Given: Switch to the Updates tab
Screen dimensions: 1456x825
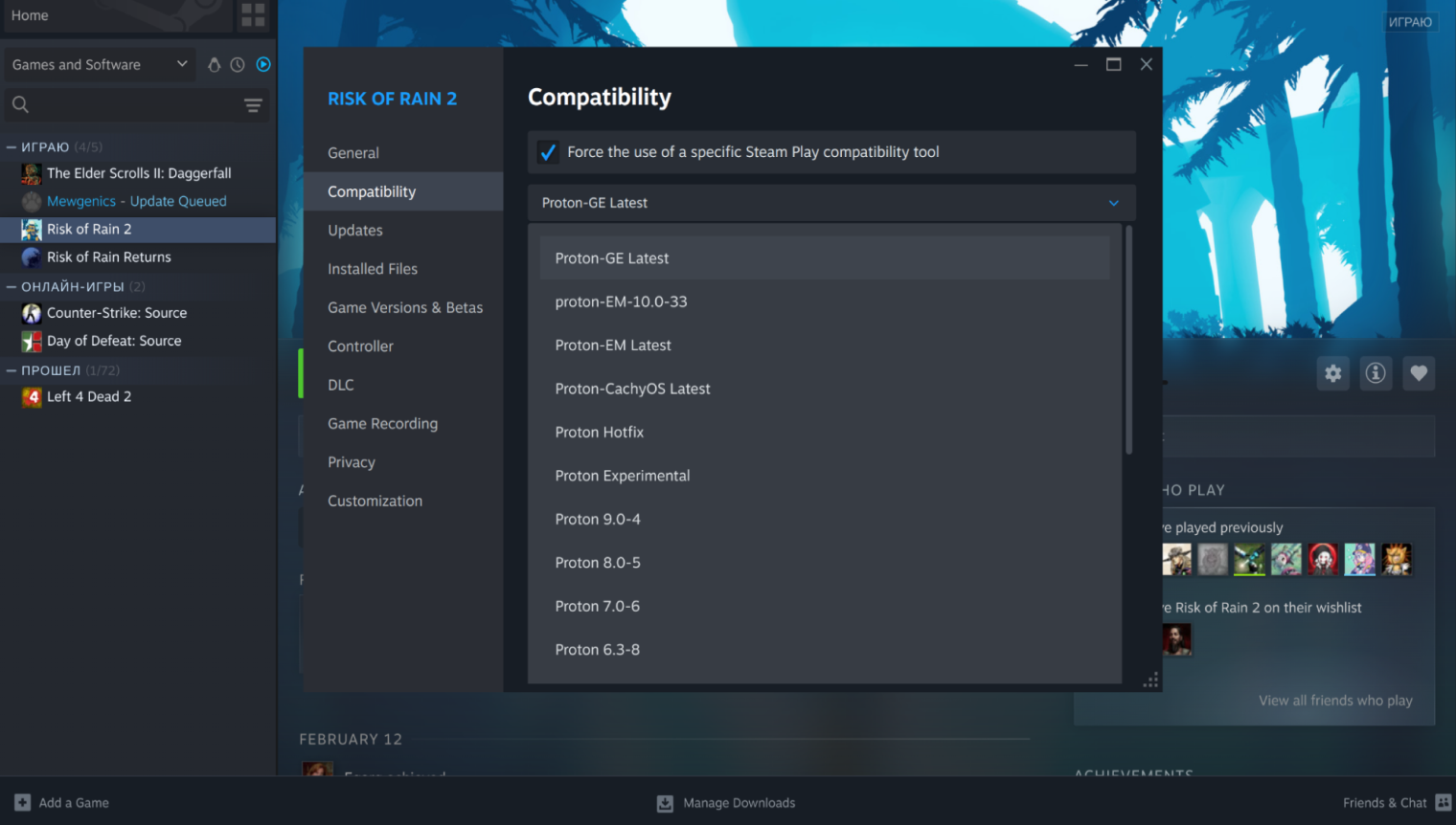Looking at the screenshot, I should (354, 230).
